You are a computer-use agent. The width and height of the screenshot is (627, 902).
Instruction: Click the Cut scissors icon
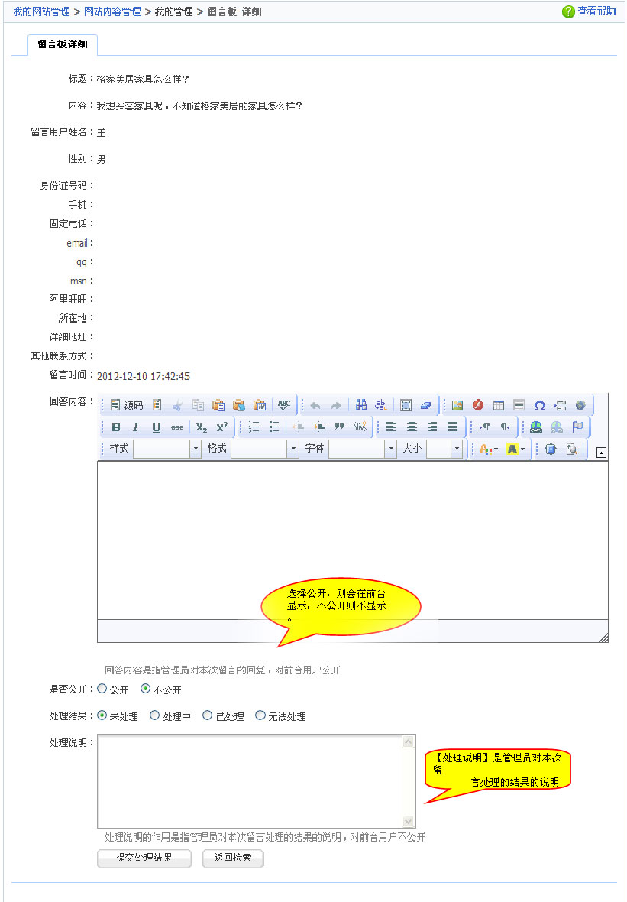tap(177, 405)
